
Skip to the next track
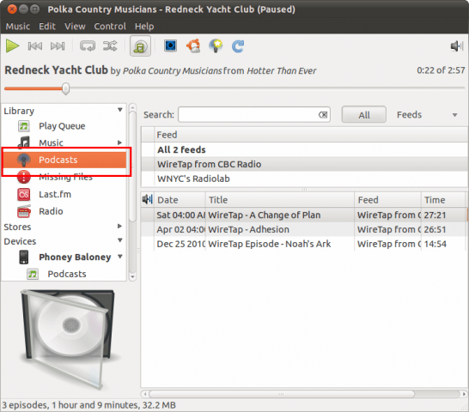(x=58, y=46)
